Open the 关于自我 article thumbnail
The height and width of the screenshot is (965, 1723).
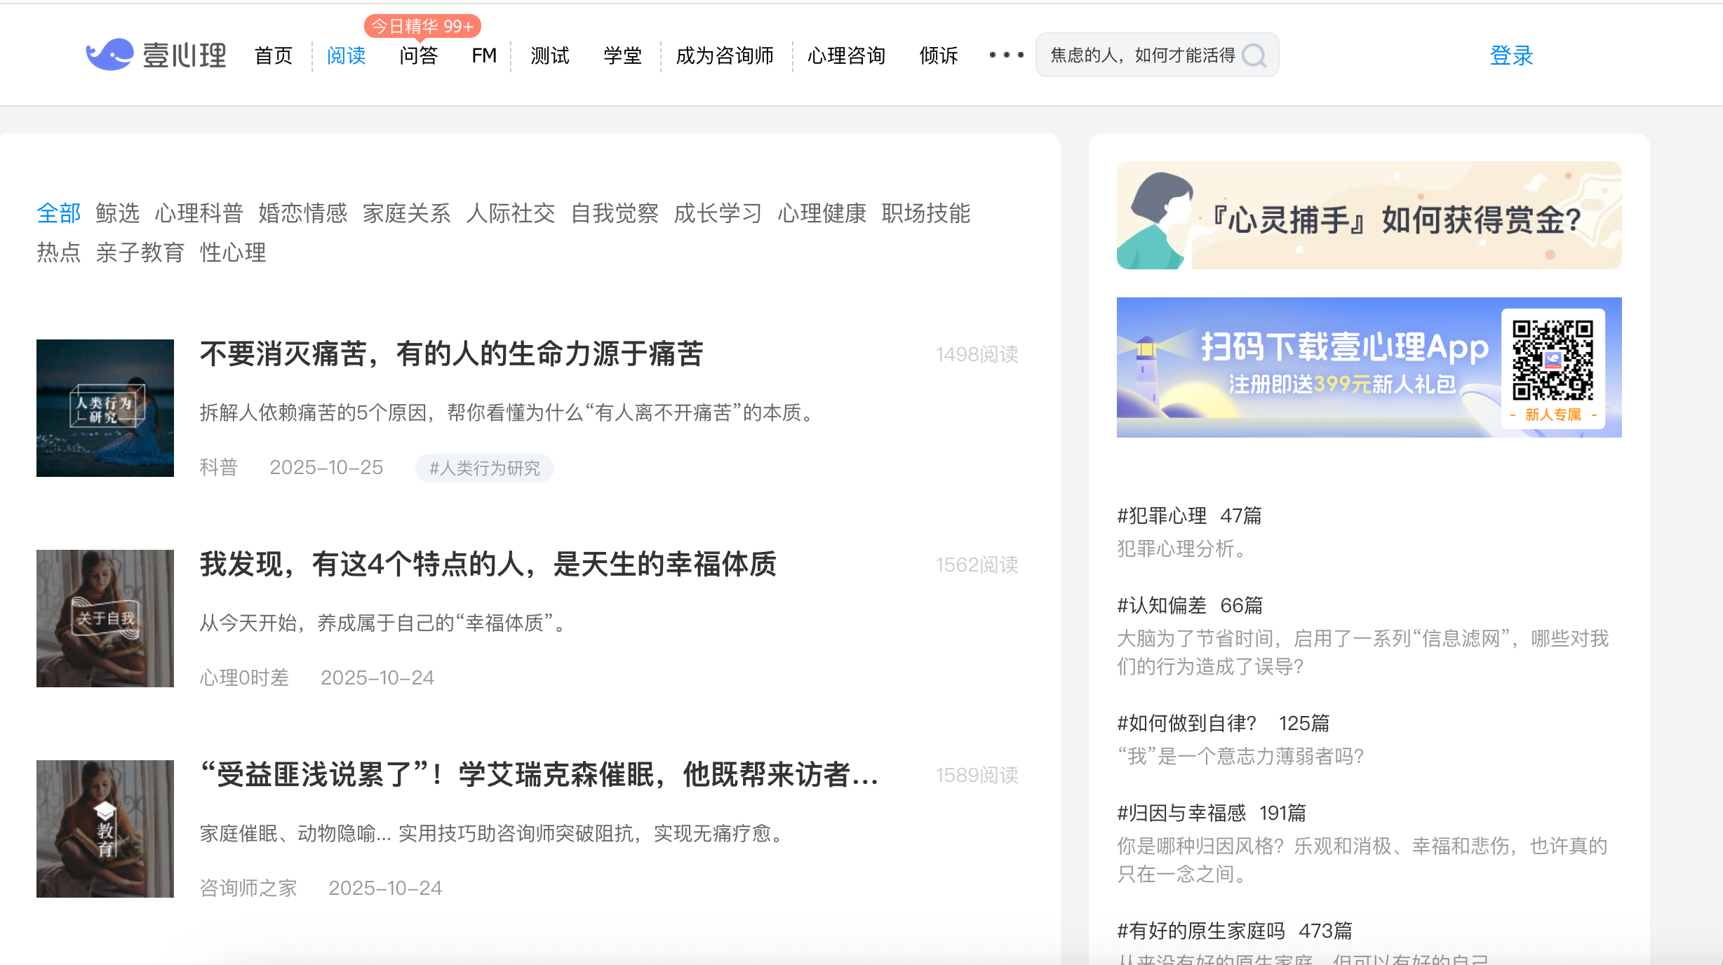[105, 619]
